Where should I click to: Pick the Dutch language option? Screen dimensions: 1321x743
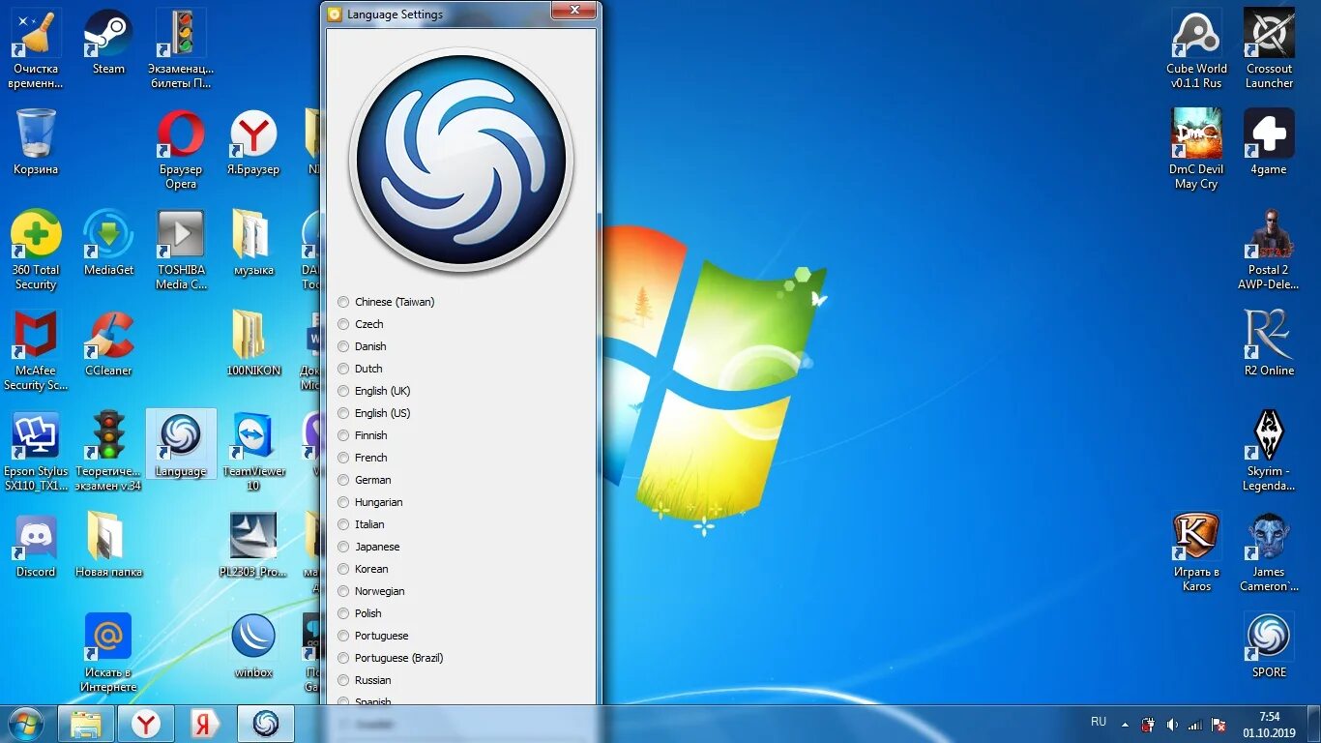click(x=361, y=369)
